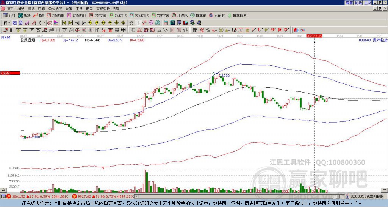The width and height of the screenshot is (388, 207).
Task: Click the Tp=8.1985 value
Action: (47, 40)
